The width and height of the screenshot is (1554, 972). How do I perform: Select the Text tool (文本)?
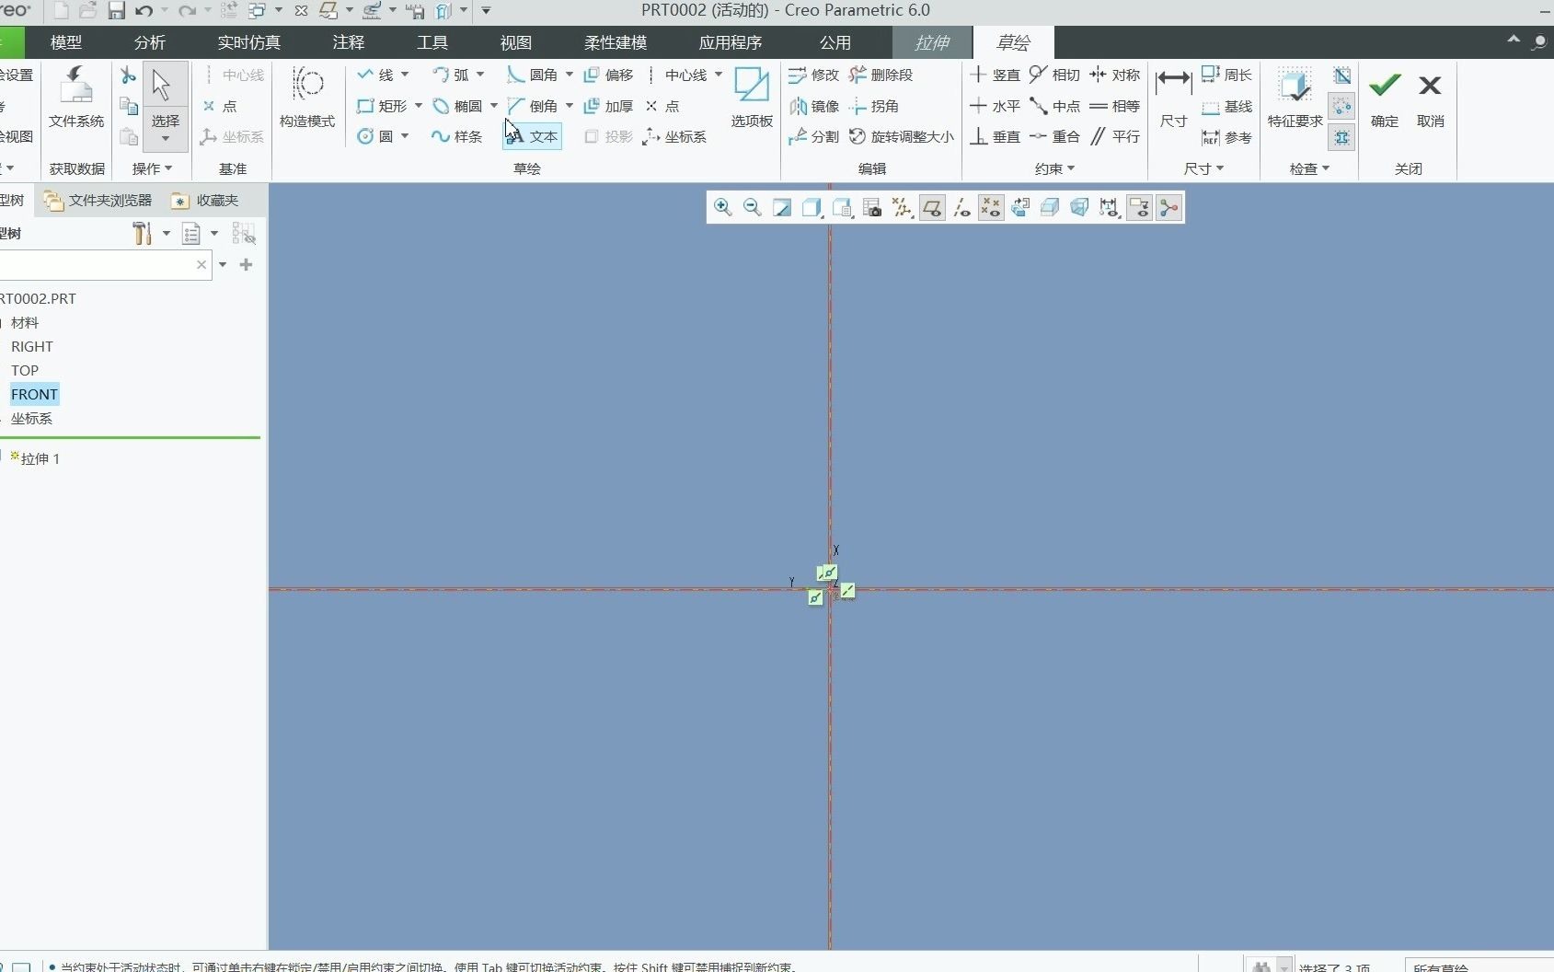[x=533, y=136]
